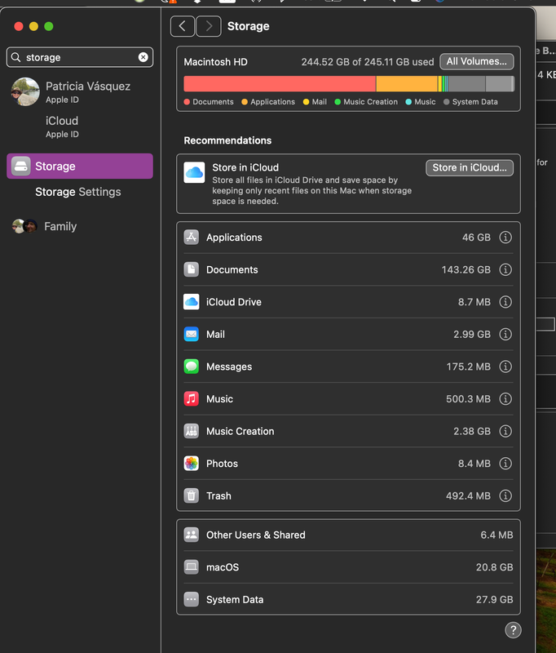Open info for iCloud Drive storage
Image resolution: width=556 pixels, height=653 pixels.
tap(505, 302)
